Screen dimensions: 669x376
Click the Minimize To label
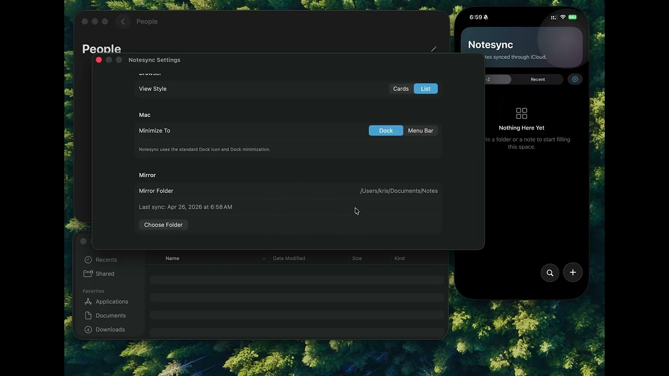coord(155,131)
